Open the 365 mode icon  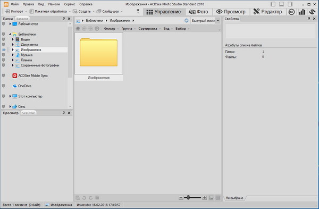point(291,12)
